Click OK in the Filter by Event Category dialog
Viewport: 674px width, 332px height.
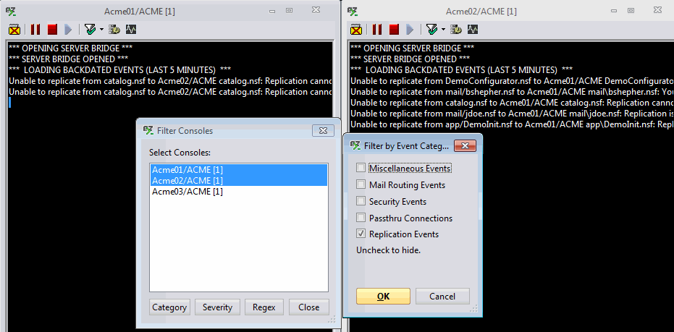(383, 296)
